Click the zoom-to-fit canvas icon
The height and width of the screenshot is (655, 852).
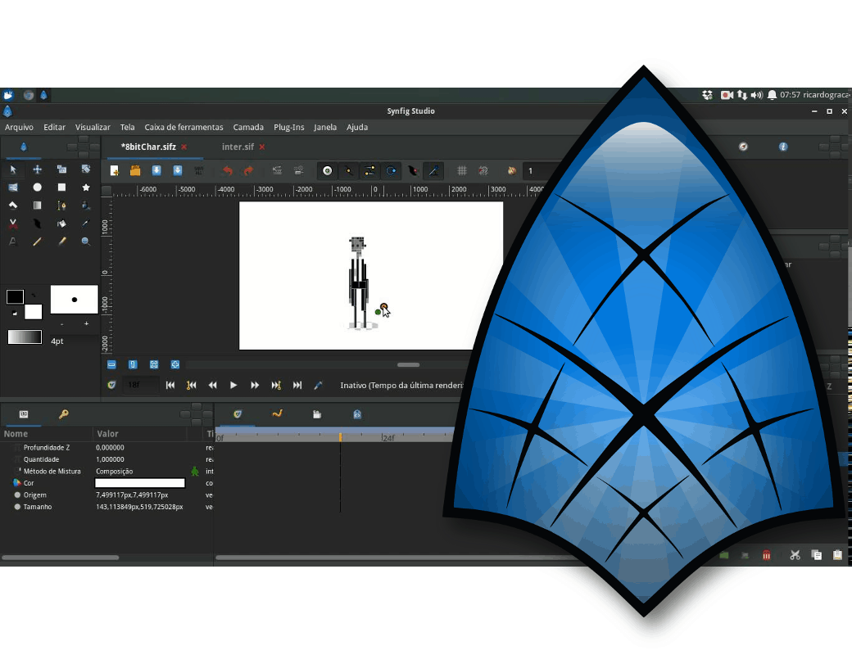[x=154, y=364]
